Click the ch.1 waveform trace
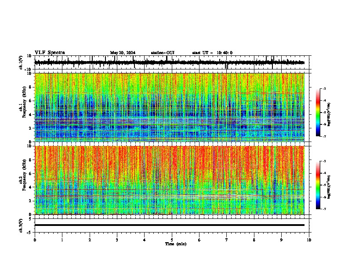The image size is (348, 269). 170,62
